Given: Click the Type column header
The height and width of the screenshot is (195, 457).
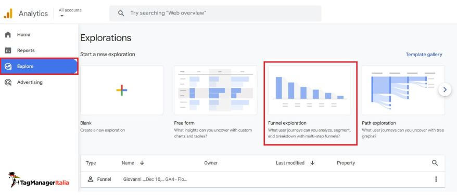Looking at the screenshot, I should [x=91, y=163].
